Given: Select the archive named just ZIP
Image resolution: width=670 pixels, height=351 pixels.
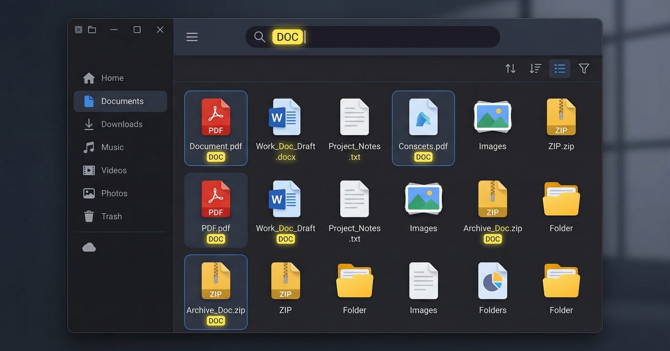Looking at the screenshot, I should (285, 288).
